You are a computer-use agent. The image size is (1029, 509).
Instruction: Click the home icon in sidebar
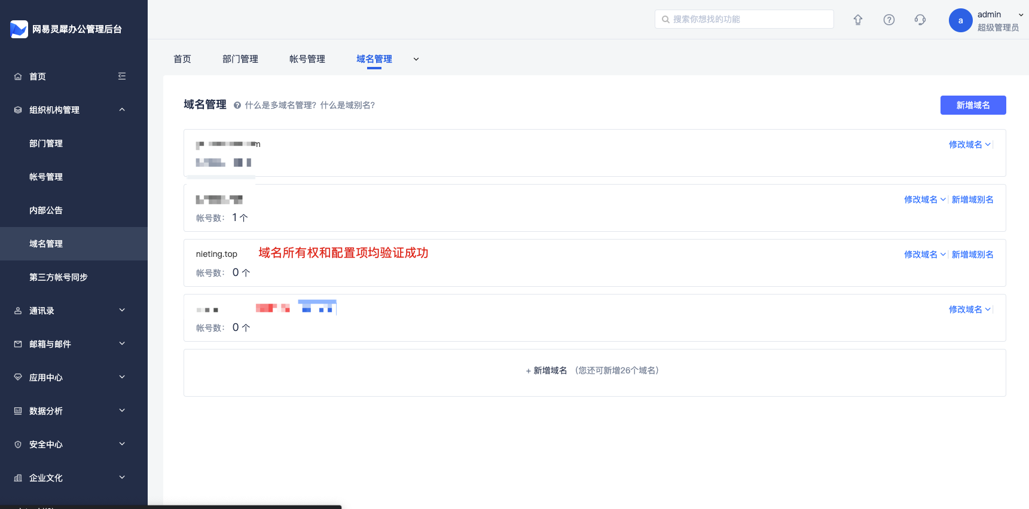point(18,76)
